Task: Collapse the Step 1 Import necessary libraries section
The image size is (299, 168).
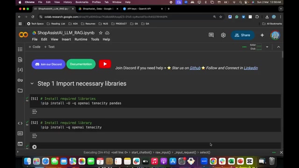Action: coord(32,84)
